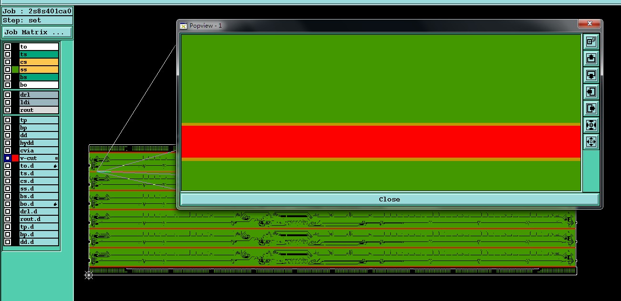The image size is (621, 301).
Task: Toggle the checkbox for layer rout
Action: pyautogui.click(x=8, y=110)
